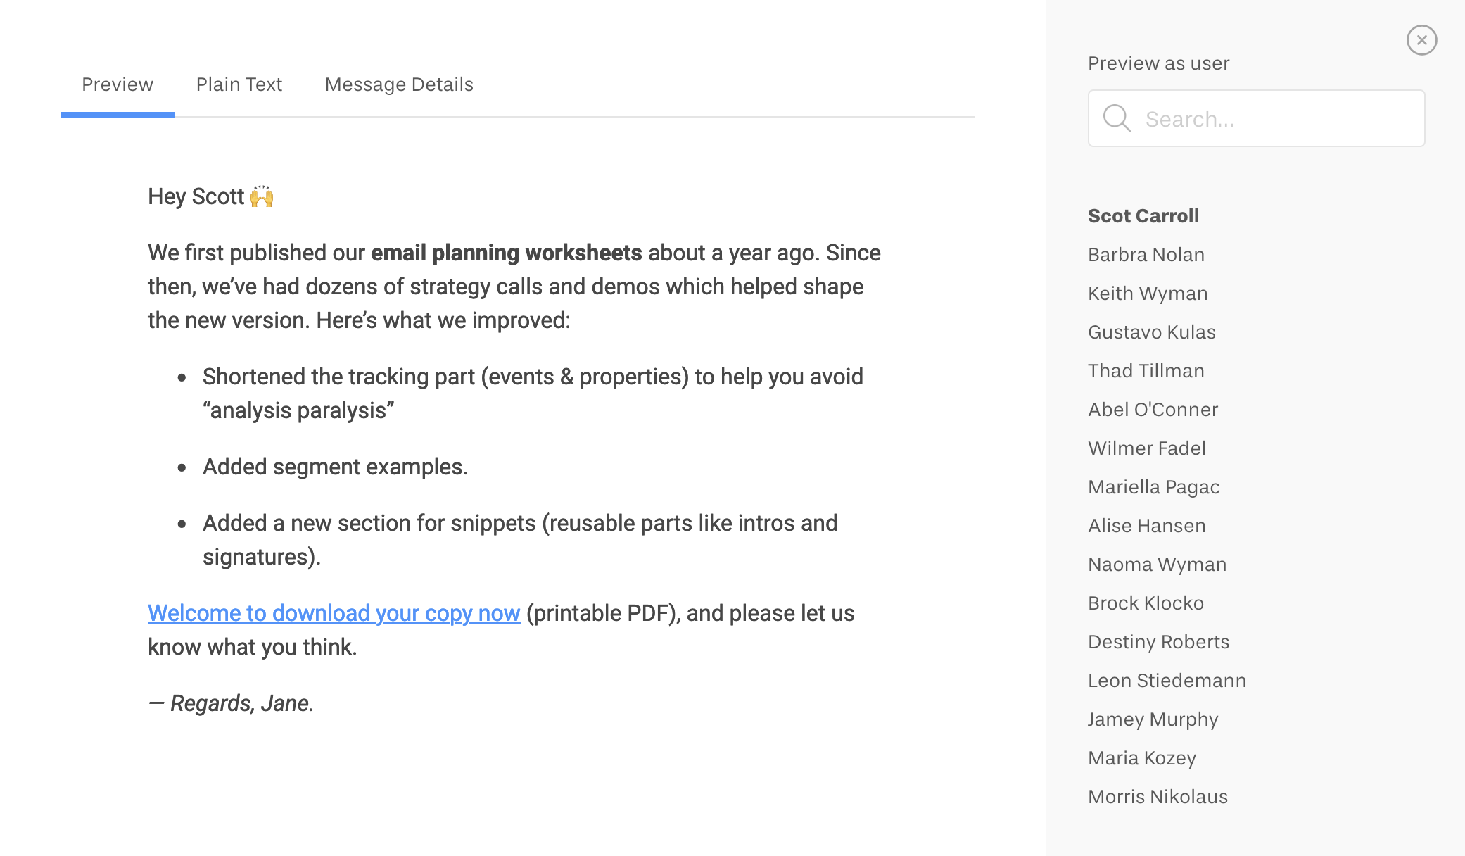
Task: Select Abel O'Conner as preview user
Action: point(1153,410)
